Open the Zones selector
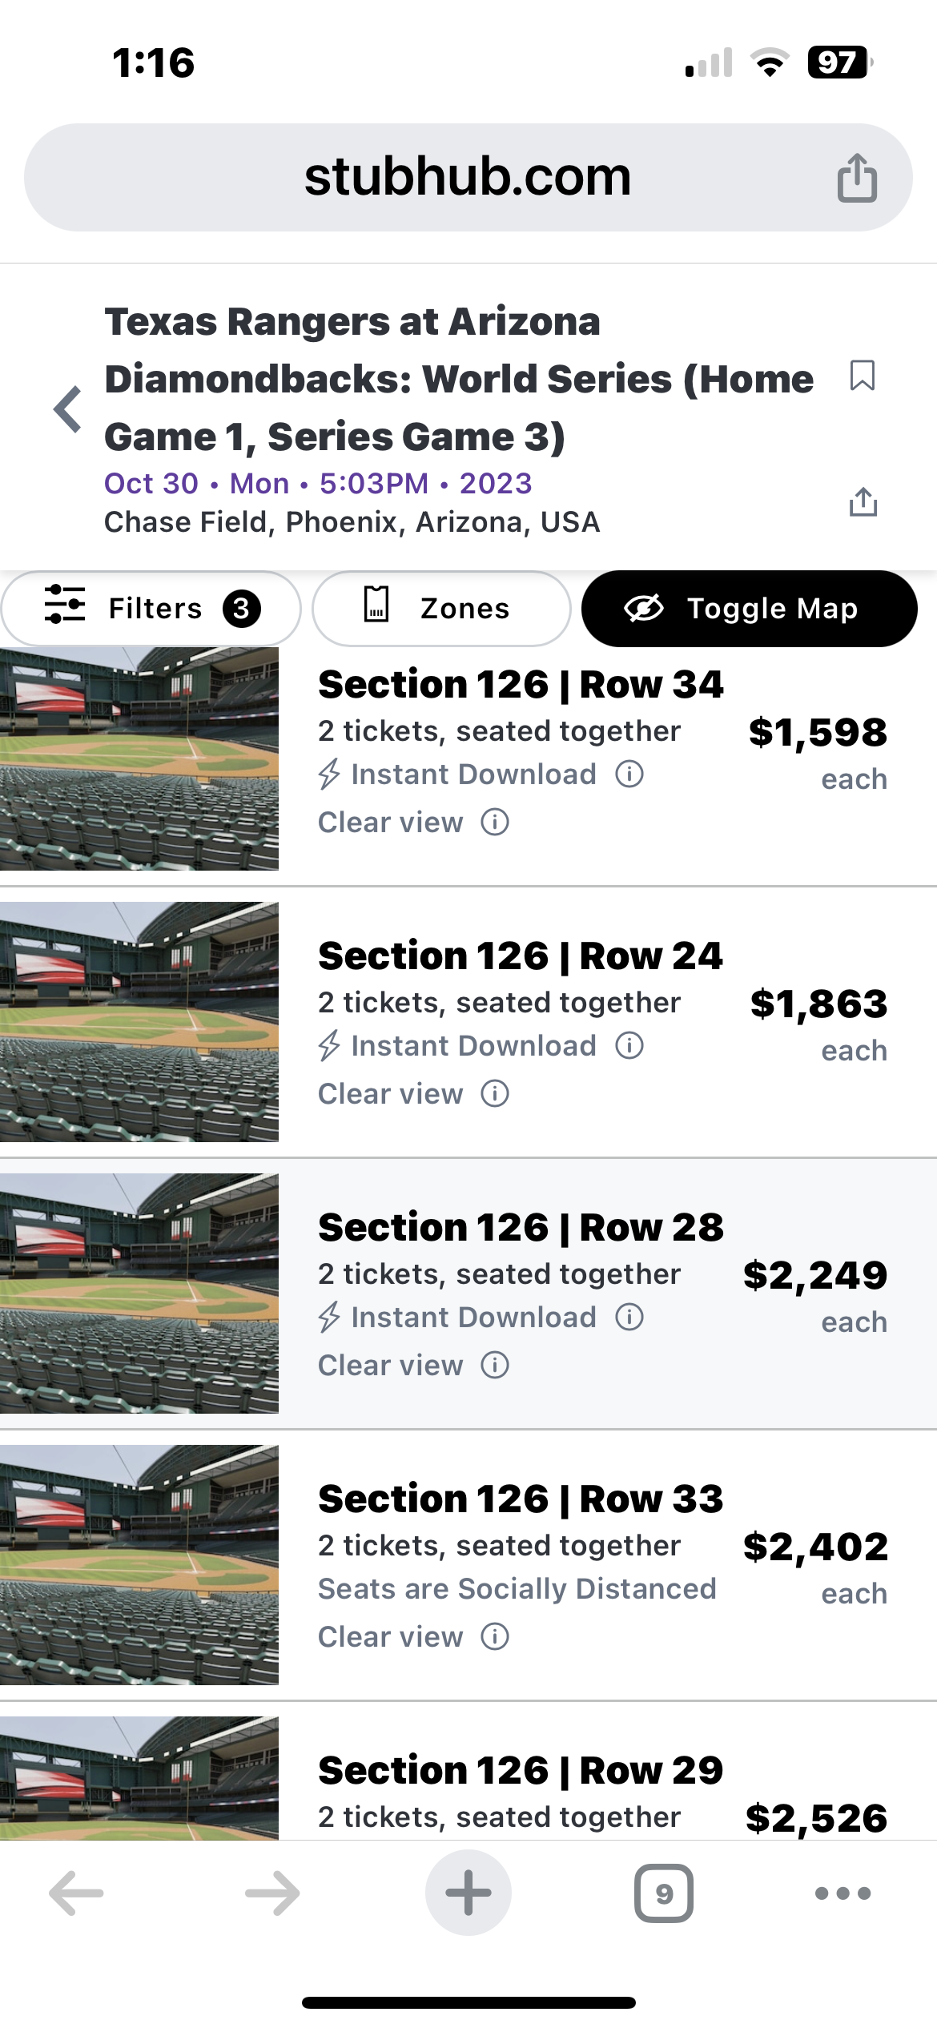Viewport: 937px width, 2028px height. pyautogui.click(x=441, y=609)
